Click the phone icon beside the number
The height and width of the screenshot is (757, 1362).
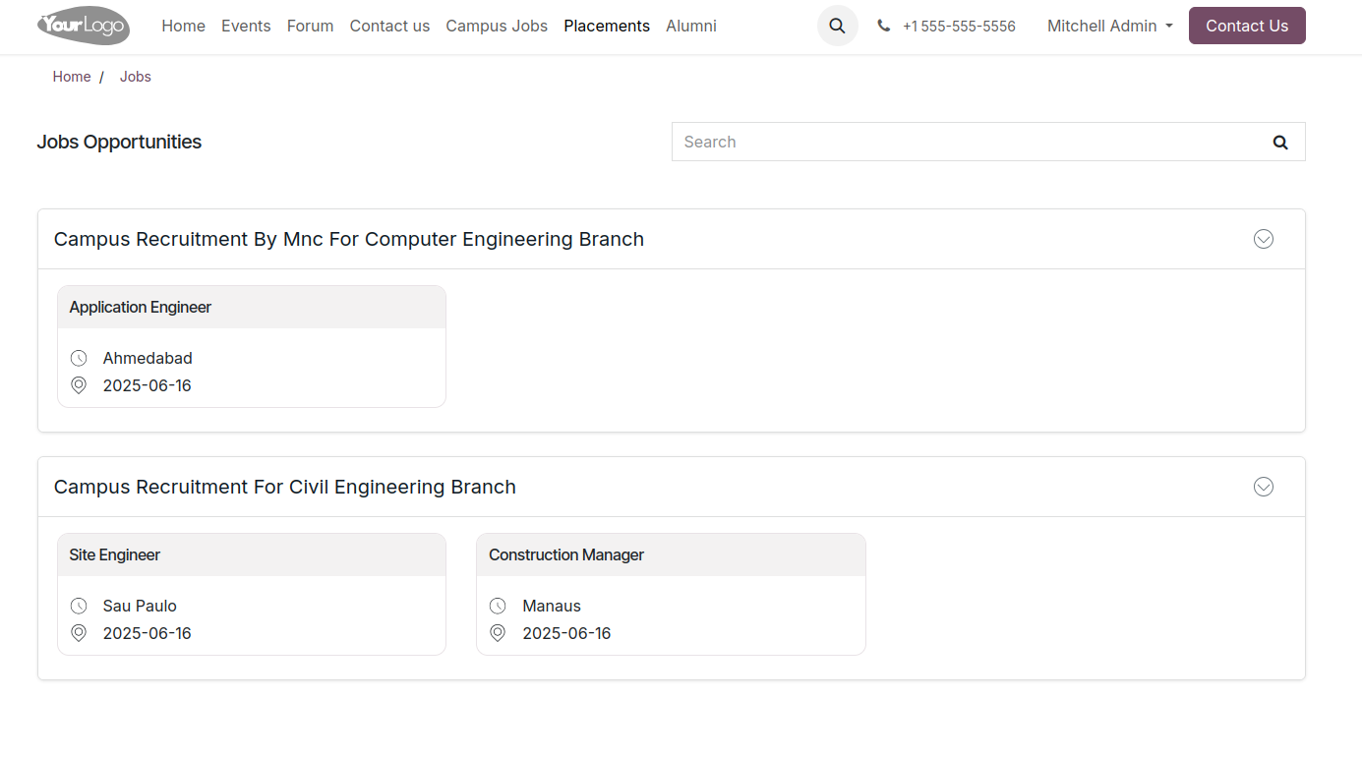pos(884,26)
